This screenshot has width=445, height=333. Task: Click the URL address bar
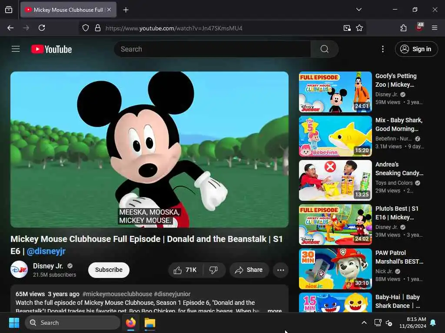[221, 28]
